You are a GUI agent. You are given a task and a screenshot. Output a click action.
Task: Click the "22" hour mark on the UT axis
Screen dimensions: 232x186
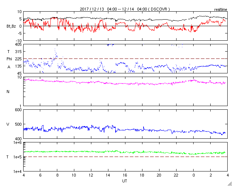pos(176,175)
